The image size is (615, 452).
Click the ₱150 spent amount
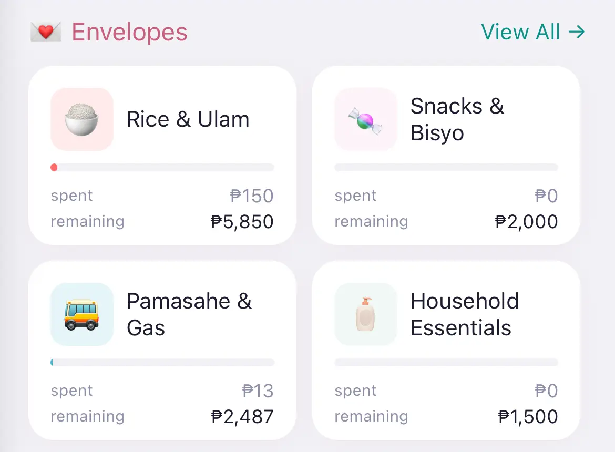click(x=252, y=196)
